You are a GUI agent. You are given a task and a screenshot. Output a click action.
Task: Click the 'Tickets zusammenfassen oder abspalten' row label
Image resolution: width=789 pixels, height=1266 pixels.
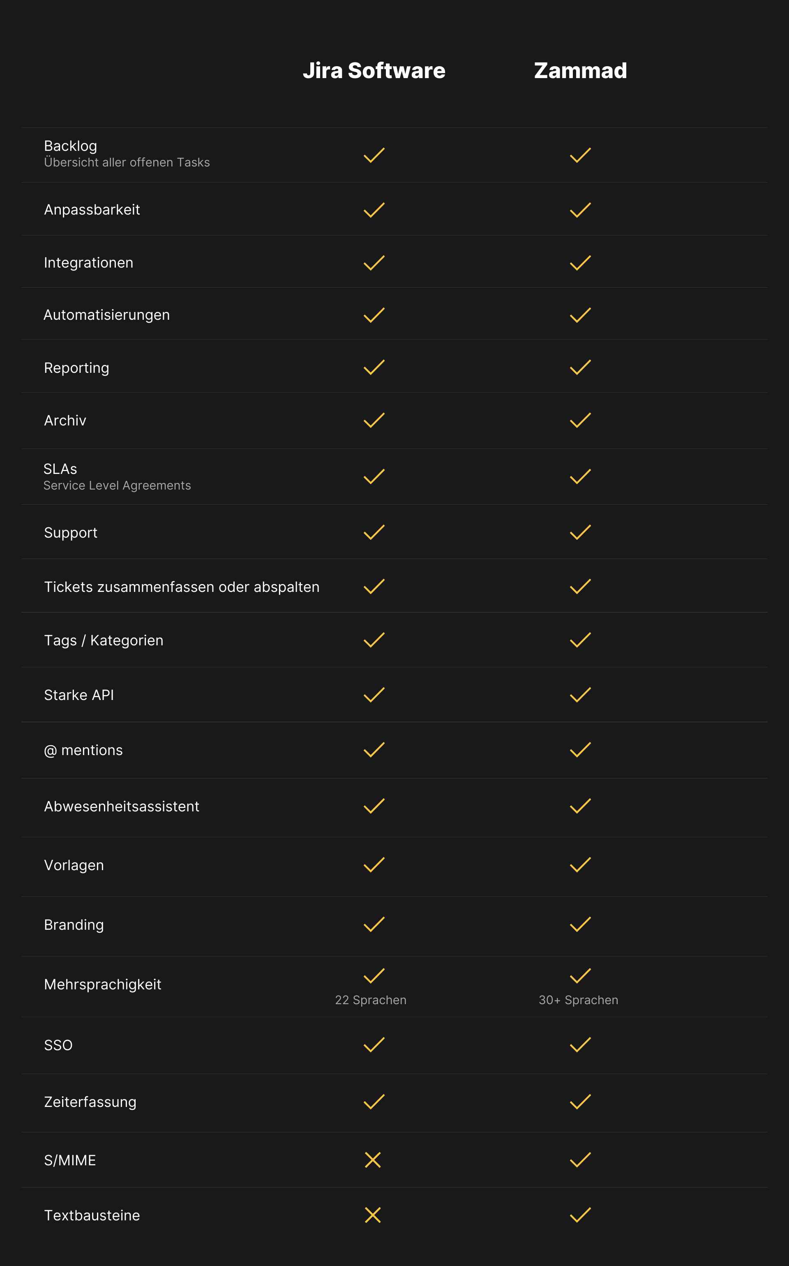click(182, 587)
